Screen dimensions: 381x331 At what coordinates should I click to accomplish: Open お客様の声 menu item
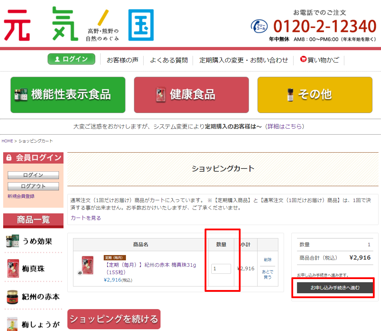(122, 60)
